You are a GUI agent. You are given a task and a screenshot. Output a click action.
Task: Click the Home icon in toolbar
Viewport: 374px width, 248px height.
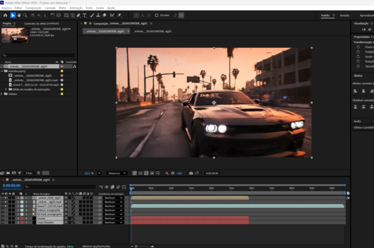pyautogui.click(x=5, y=15)
